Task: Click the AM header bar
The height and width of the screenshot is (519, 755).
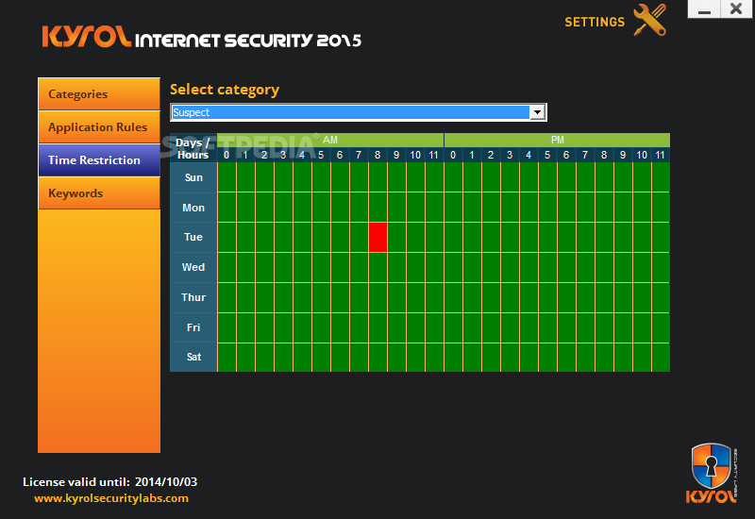Action: click(330, 140)
